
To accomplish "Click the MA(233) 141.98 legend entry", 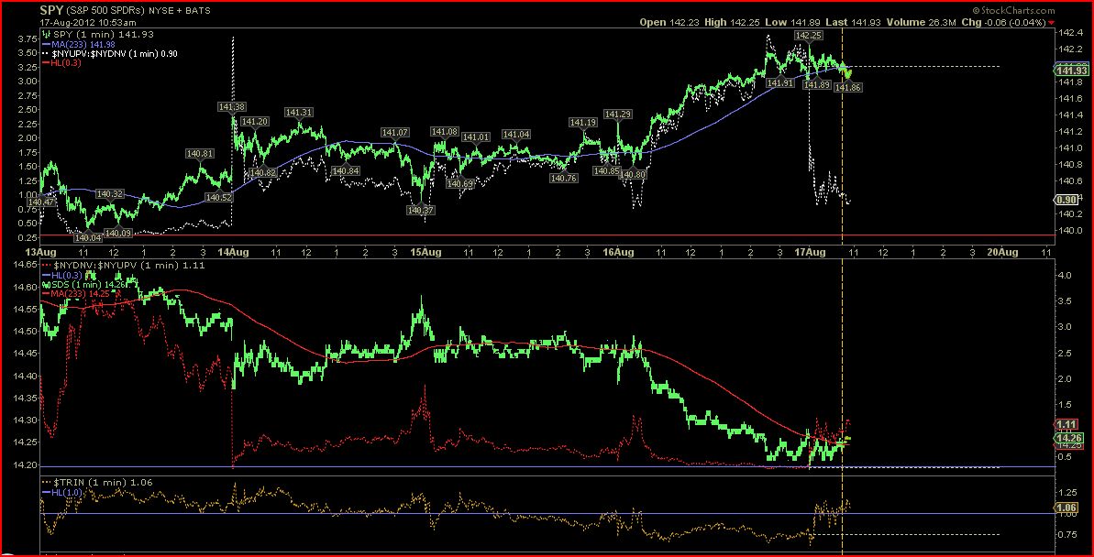I will pos(77,44).
